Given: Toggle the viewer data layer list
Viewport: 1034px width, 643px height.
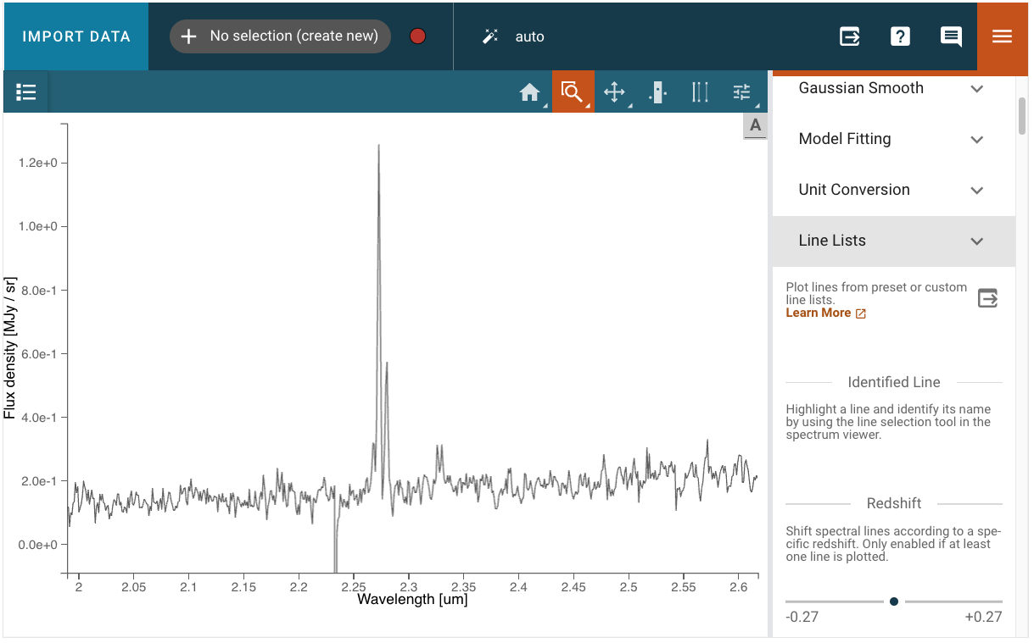Looking at the screenshot, I should coord(26,92).
